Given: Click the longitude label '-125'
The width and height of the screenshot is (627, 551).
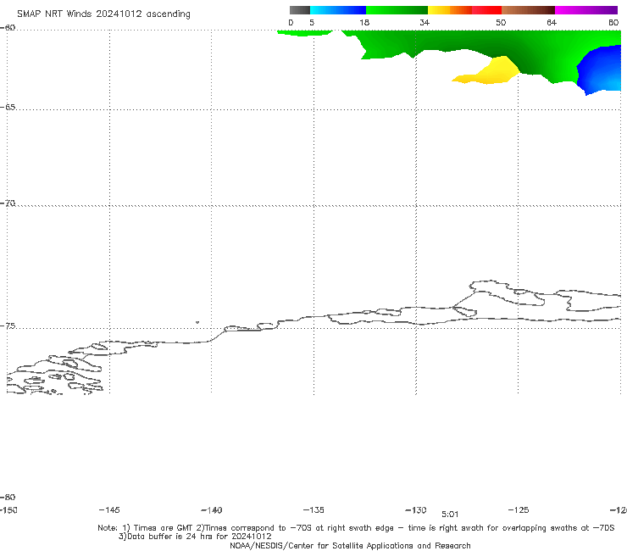Looking at the screenshot, I should click(519, 509).
